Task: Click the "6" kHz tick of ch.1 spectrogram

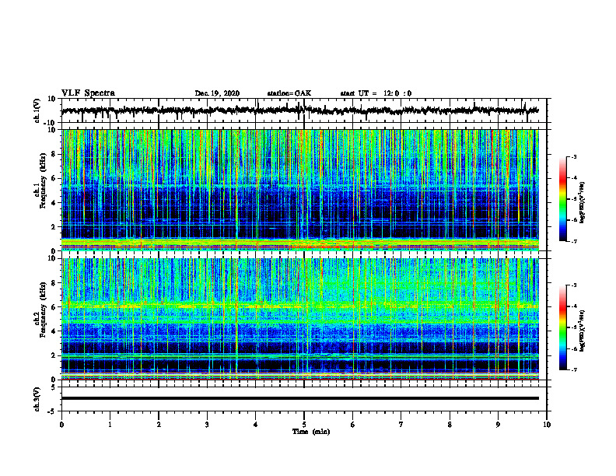Action: tap(54, 178)
